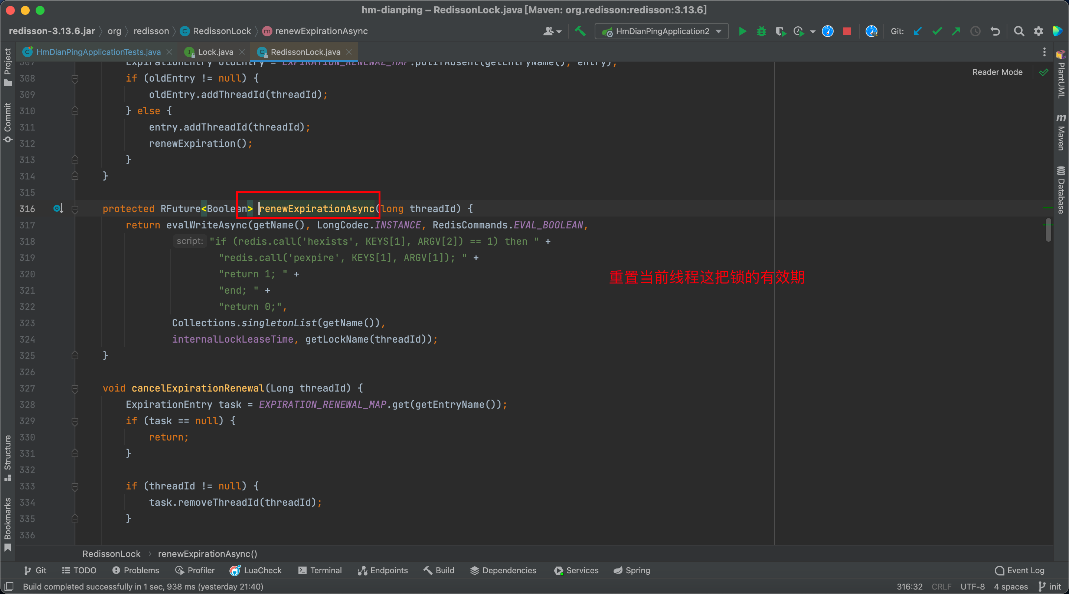Open the tab options three-dots menu

[x=1045, y=52]
